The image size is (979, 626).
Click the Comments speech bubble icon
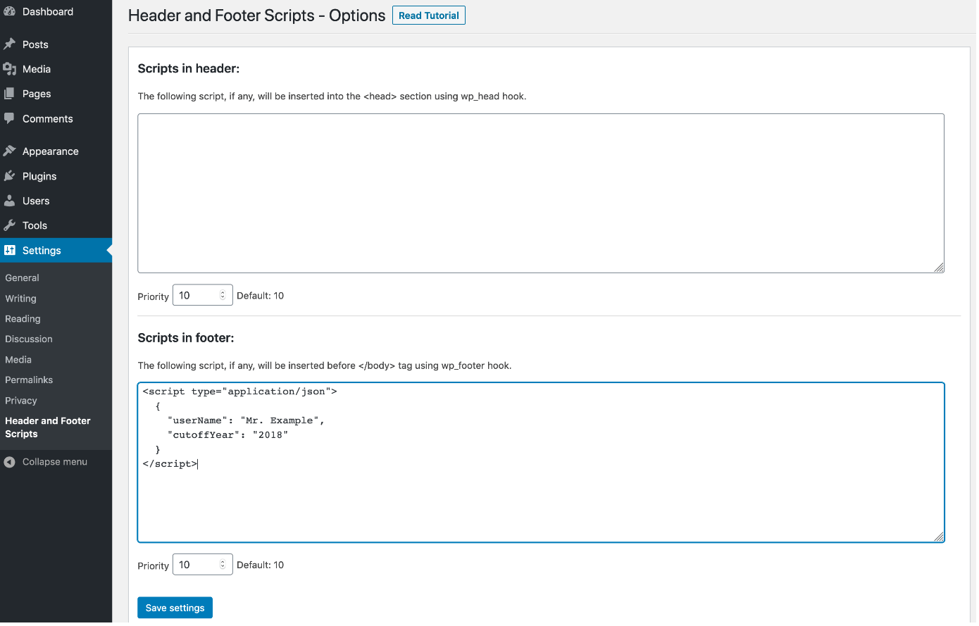9,118
